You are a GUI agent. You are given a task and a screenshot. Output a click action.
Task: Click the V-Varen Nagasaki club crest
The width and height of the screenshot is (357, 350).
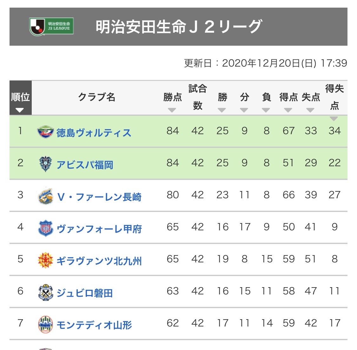pyautogui.click(x=45, y=196)
